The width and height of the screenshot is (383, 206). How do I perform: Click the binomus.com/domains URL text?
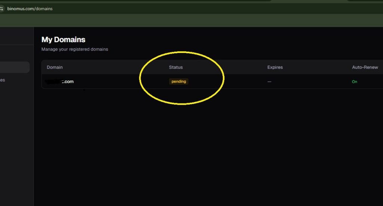pos(30,9)
